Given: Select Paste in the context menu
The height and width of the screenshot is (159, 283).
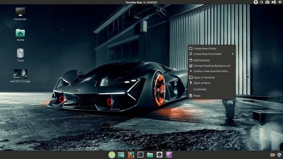Looking at the screenshot, I should tap(212, 96).
